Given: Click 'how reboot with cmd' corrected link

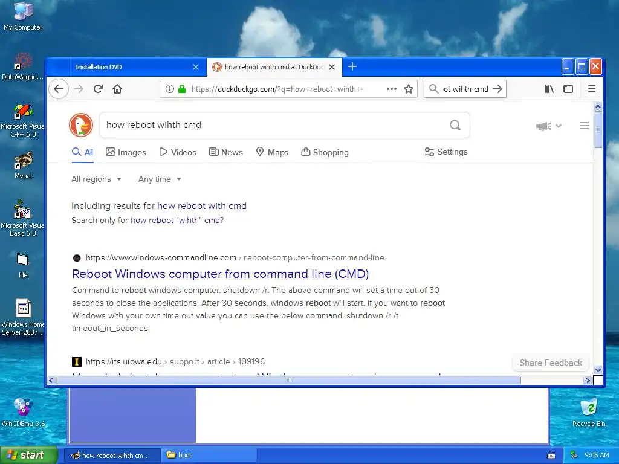Looking at the screenshot, I should pos(202,206).
